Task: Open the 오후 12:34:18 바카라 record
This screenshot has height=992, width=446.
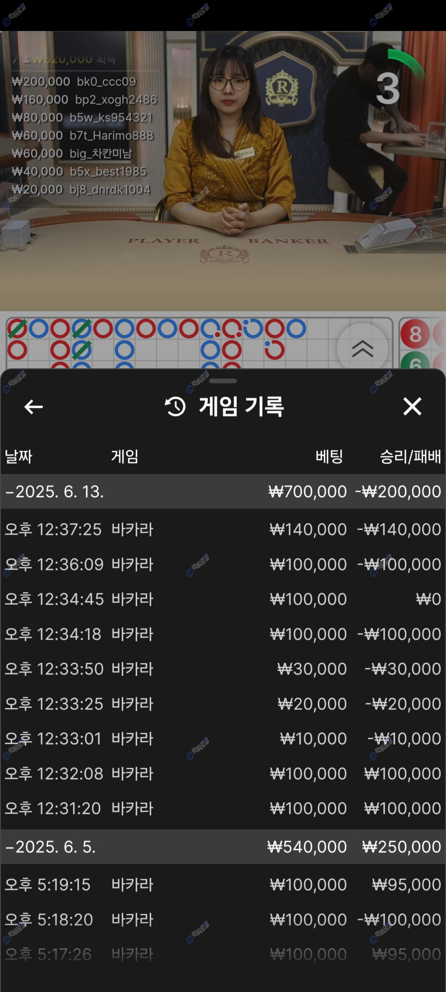Action: (223, 634)
